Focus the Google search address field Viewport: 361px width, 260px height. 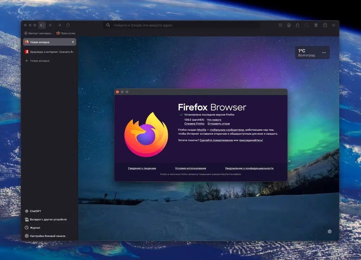coord(182,25)
